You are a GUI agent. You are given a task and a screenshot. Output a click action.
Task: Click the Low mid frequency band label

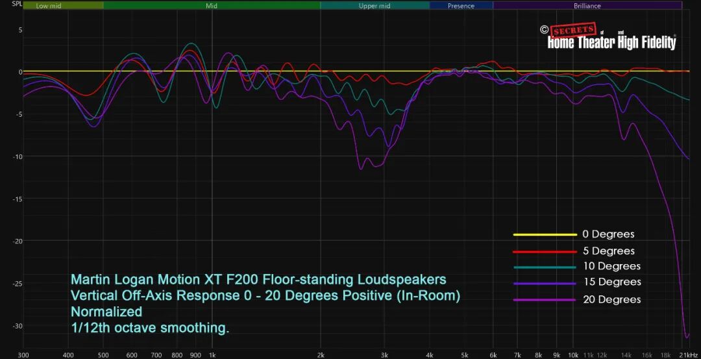(48, 6)
